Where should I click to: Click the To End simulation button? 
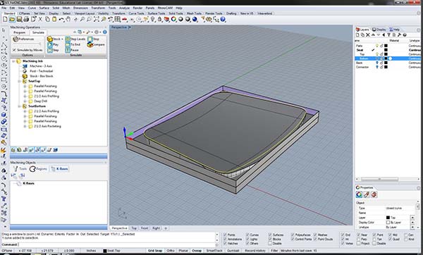[73, 45]
